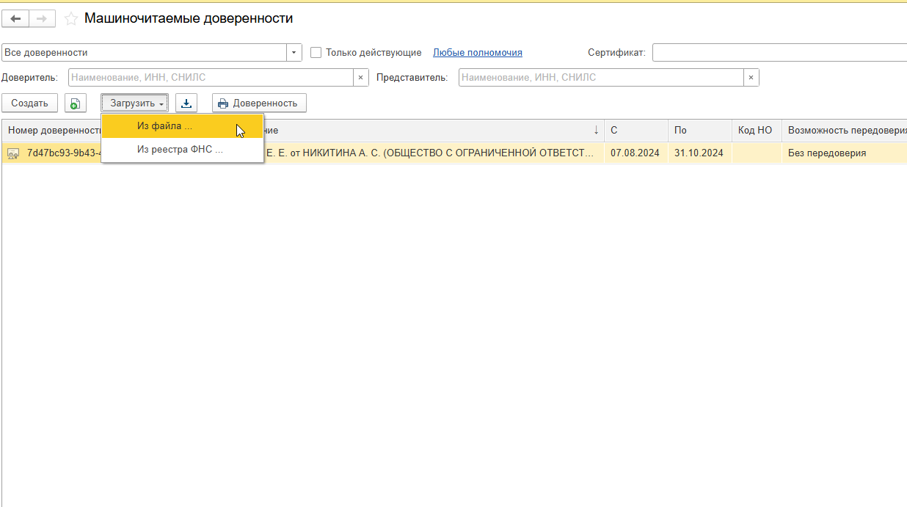The width and height of the screenshot is (907, 507).
Task: Enable the Только действующие checkbox
Action: (316, 53)
